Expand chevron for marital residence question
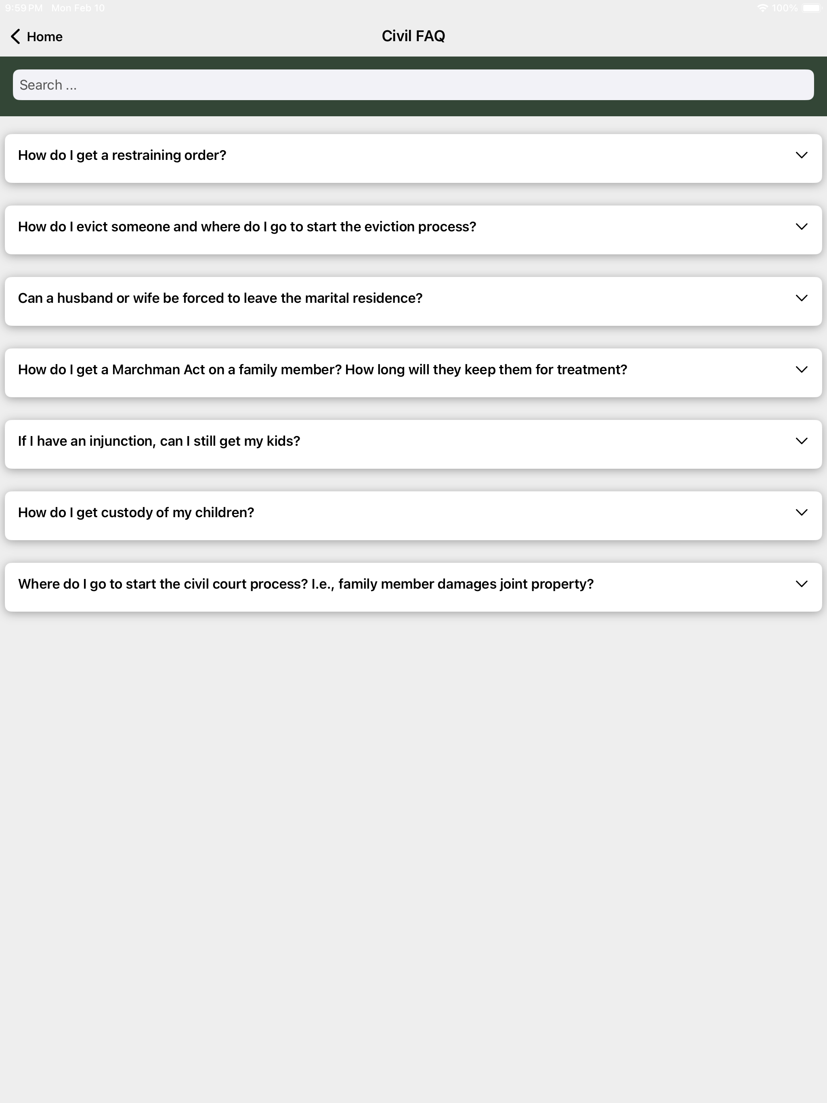 click(801, 298)
